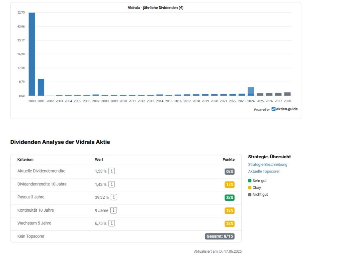The height and width of the screenshot is (259, 340).
Task: Click the gray 2026 forecast bar
Action: pos(269,94)
